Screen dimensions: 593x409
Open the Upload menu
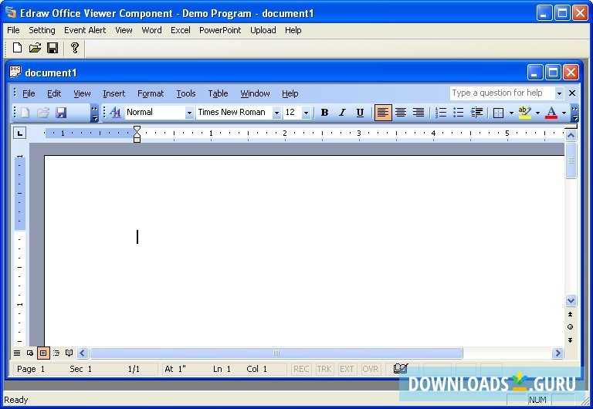coord(263,30)
